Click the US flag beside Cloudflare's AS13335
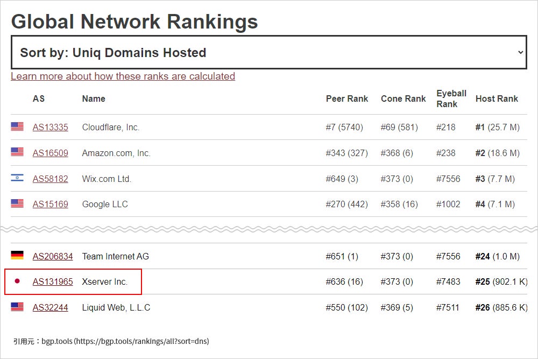 (17, 126)
